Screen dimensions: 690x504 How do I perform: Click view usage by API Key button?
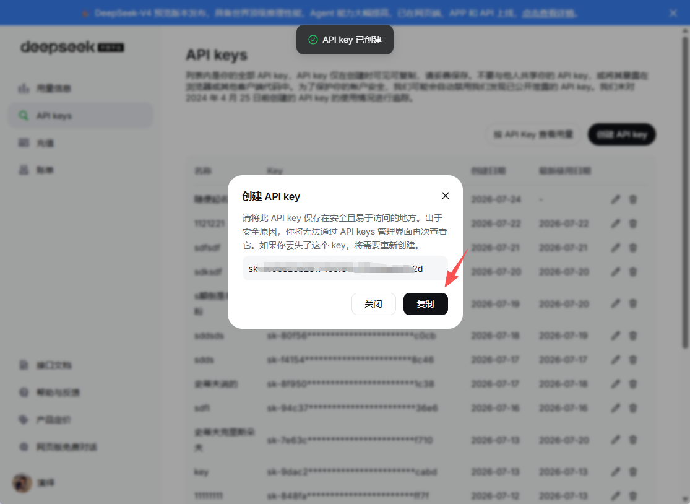pyautogui.click(x=533, y=134)
